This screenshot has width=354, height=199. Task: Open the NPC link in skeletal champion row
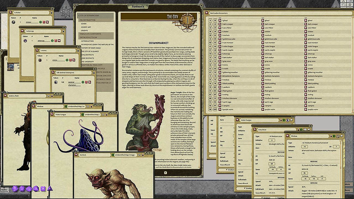click(x=89, y=82)
